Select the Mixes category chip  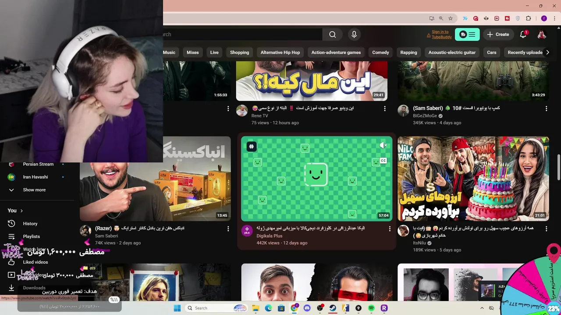[x=193, y=52]
